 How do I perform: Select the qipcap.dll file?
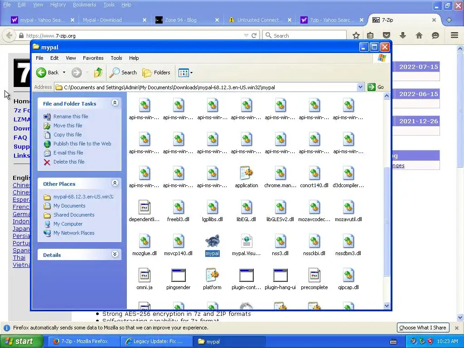pos(348,278)
